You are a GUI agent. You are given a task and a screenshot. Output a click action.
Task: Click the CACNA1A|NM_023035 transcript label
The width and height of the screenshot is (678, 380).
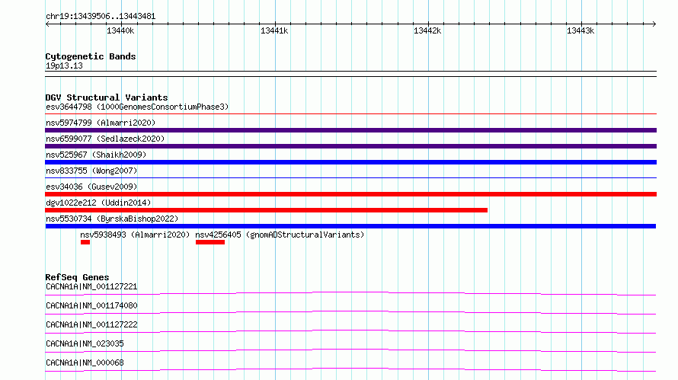point(85,343)
